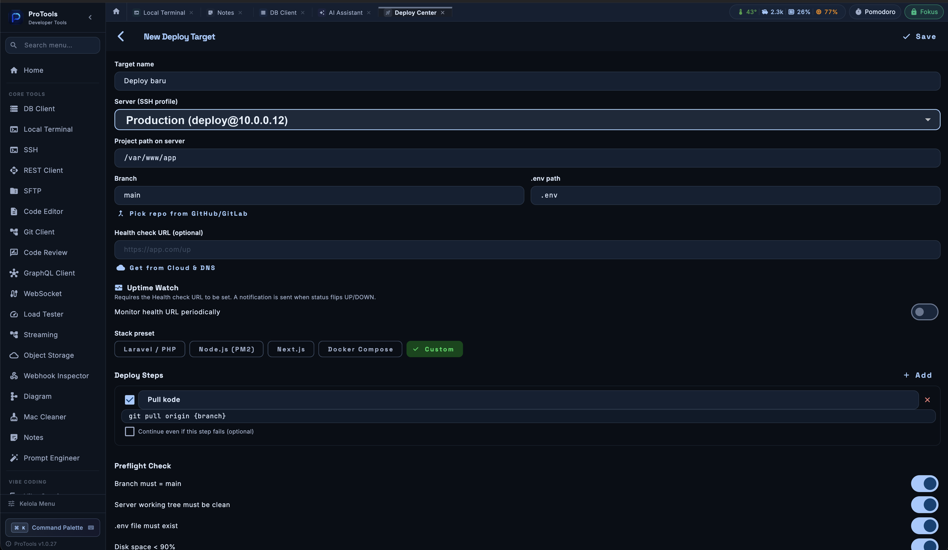Open the WebSocket tool
Screen dimensions: 948x550
point(53,294)
